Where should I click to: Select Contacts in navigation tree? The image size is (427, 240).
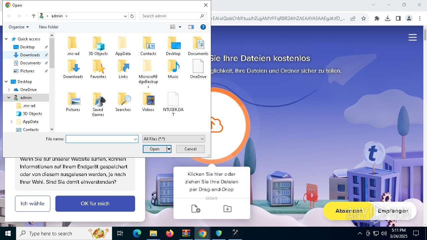[x=31, y=130]
